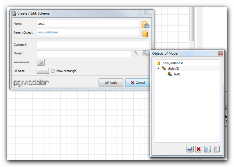The height and width of the screenshot is (167, 234).
Task: Click the Name input field containing test1
Action: coord(87,24)
